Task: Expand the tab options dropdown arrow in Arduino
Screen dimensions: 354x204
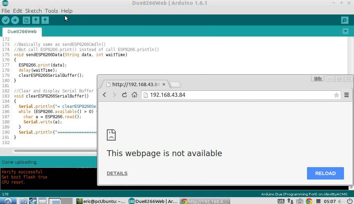Action: 345,31
